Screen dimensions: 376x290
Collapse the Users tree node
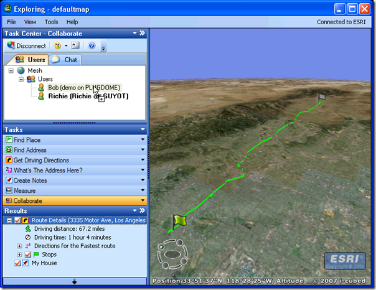(x=21, y=79)
